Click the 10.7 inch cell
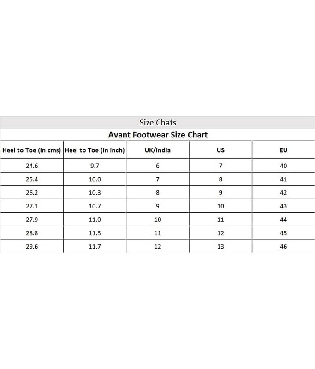The width and height of the screenshot is (315, 369). coord(95,206)
